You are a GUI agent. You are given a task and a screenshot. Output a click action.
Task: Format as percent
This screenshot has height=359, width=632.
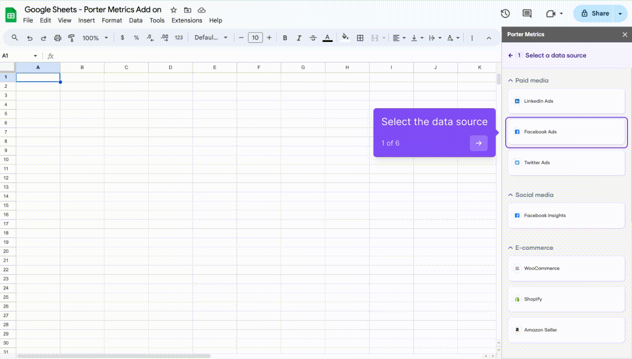(x=136, y=38)
